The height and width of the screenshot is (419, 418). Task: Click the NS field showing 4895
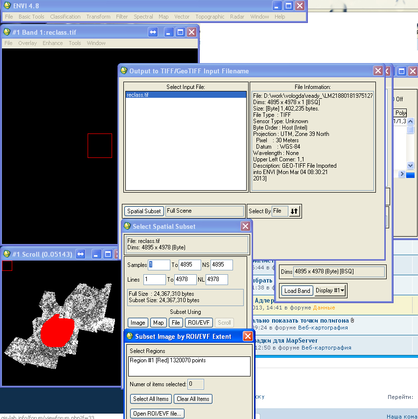click(221, 265)
